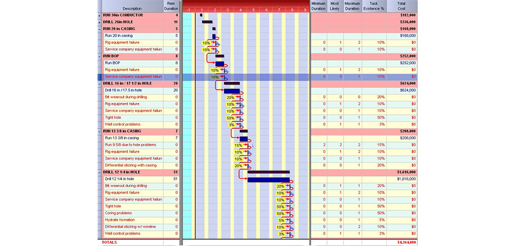Collapse the DRILL 12 1/4 in HOLE group
The height and width of the screenshot is (246, 515).
click(x=100, y=172)
